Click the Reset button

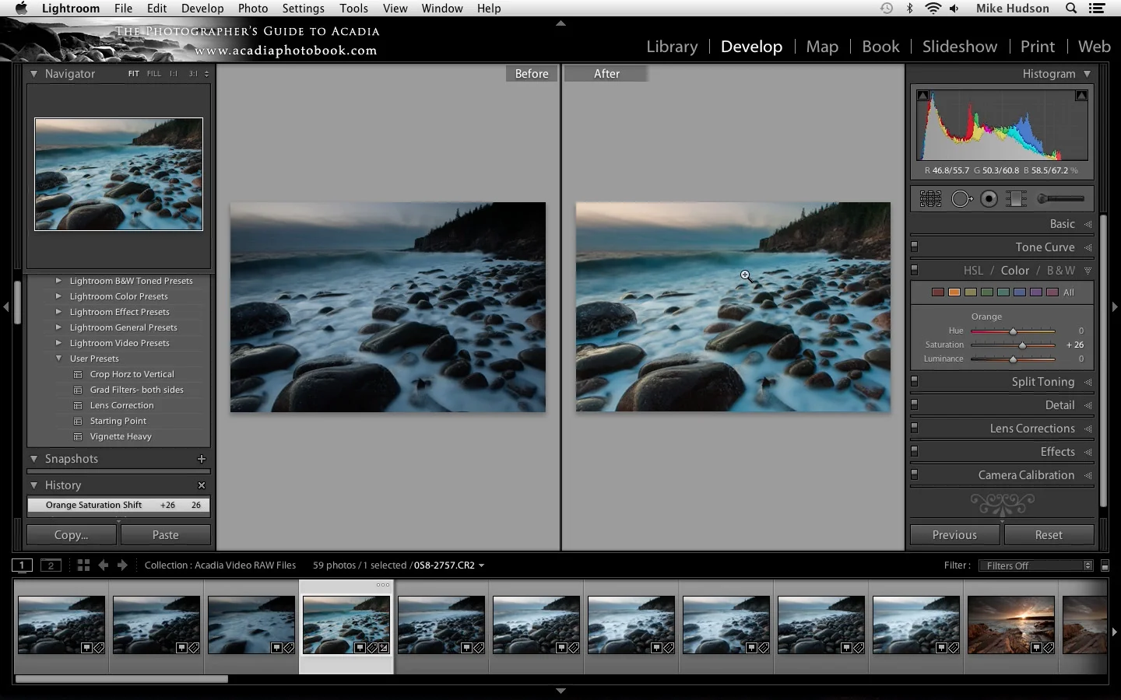click(x=1049, y=535)
